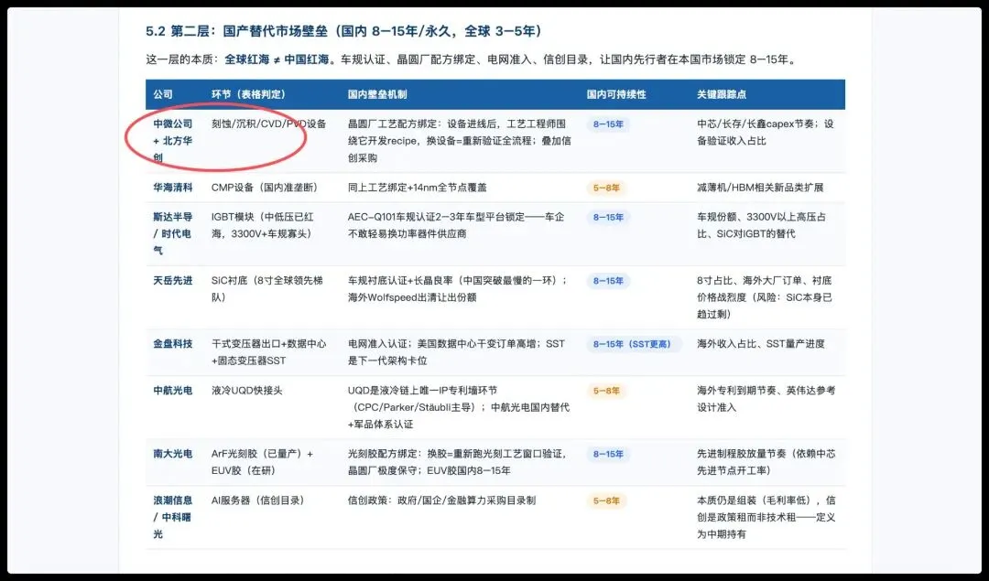Click the cell '液冷UQD快接头'
This screenshot has height=581, width=989.
point(246,391)
